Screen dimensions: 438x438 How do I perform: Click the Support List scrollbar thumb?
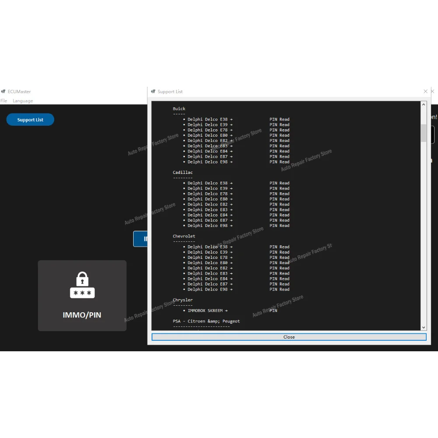(424, 133)
